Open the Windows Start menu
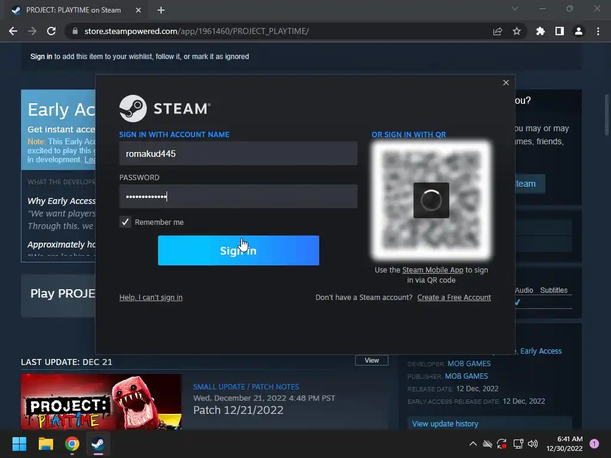This screenshot has width=611, height=458. pyautogui.click(x=19, y=444)
